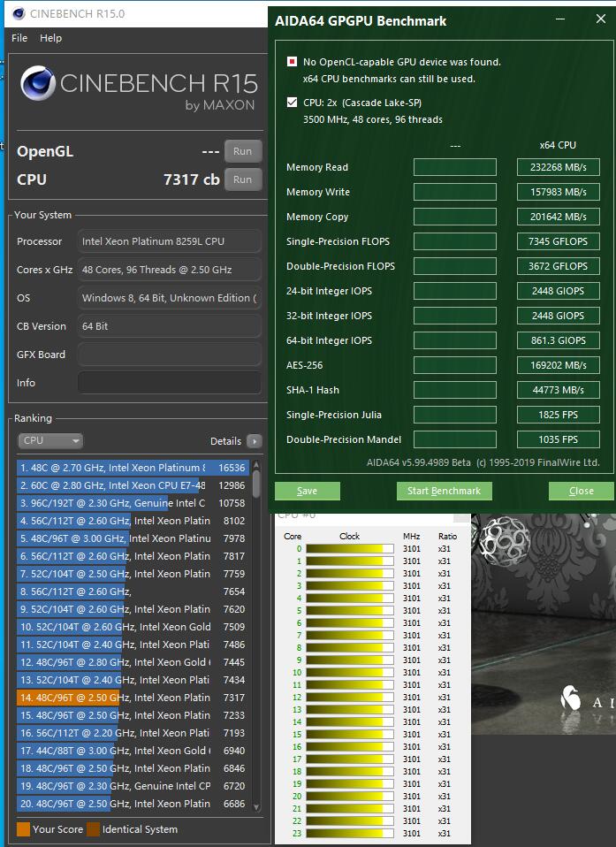Expand ranking Details arrow

[254, 441]
